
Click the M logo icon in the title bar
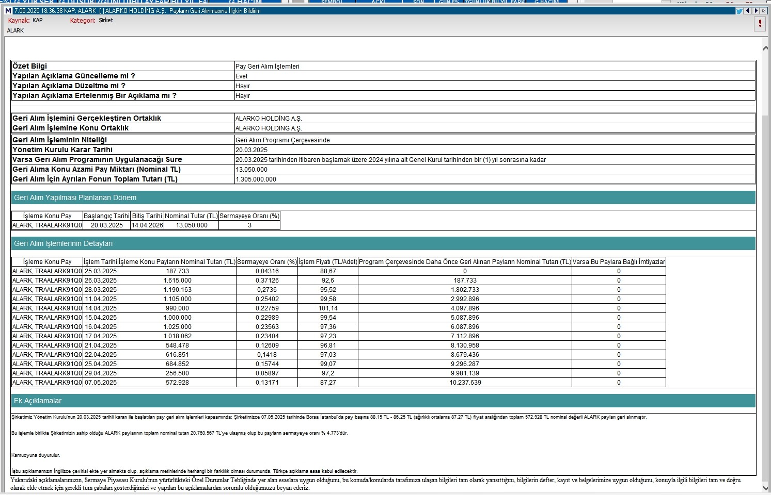click(x=8, y=11)
